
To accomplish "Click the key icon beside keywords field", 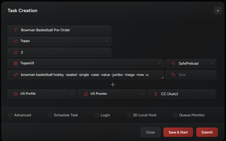I will (x=15, y=75).
